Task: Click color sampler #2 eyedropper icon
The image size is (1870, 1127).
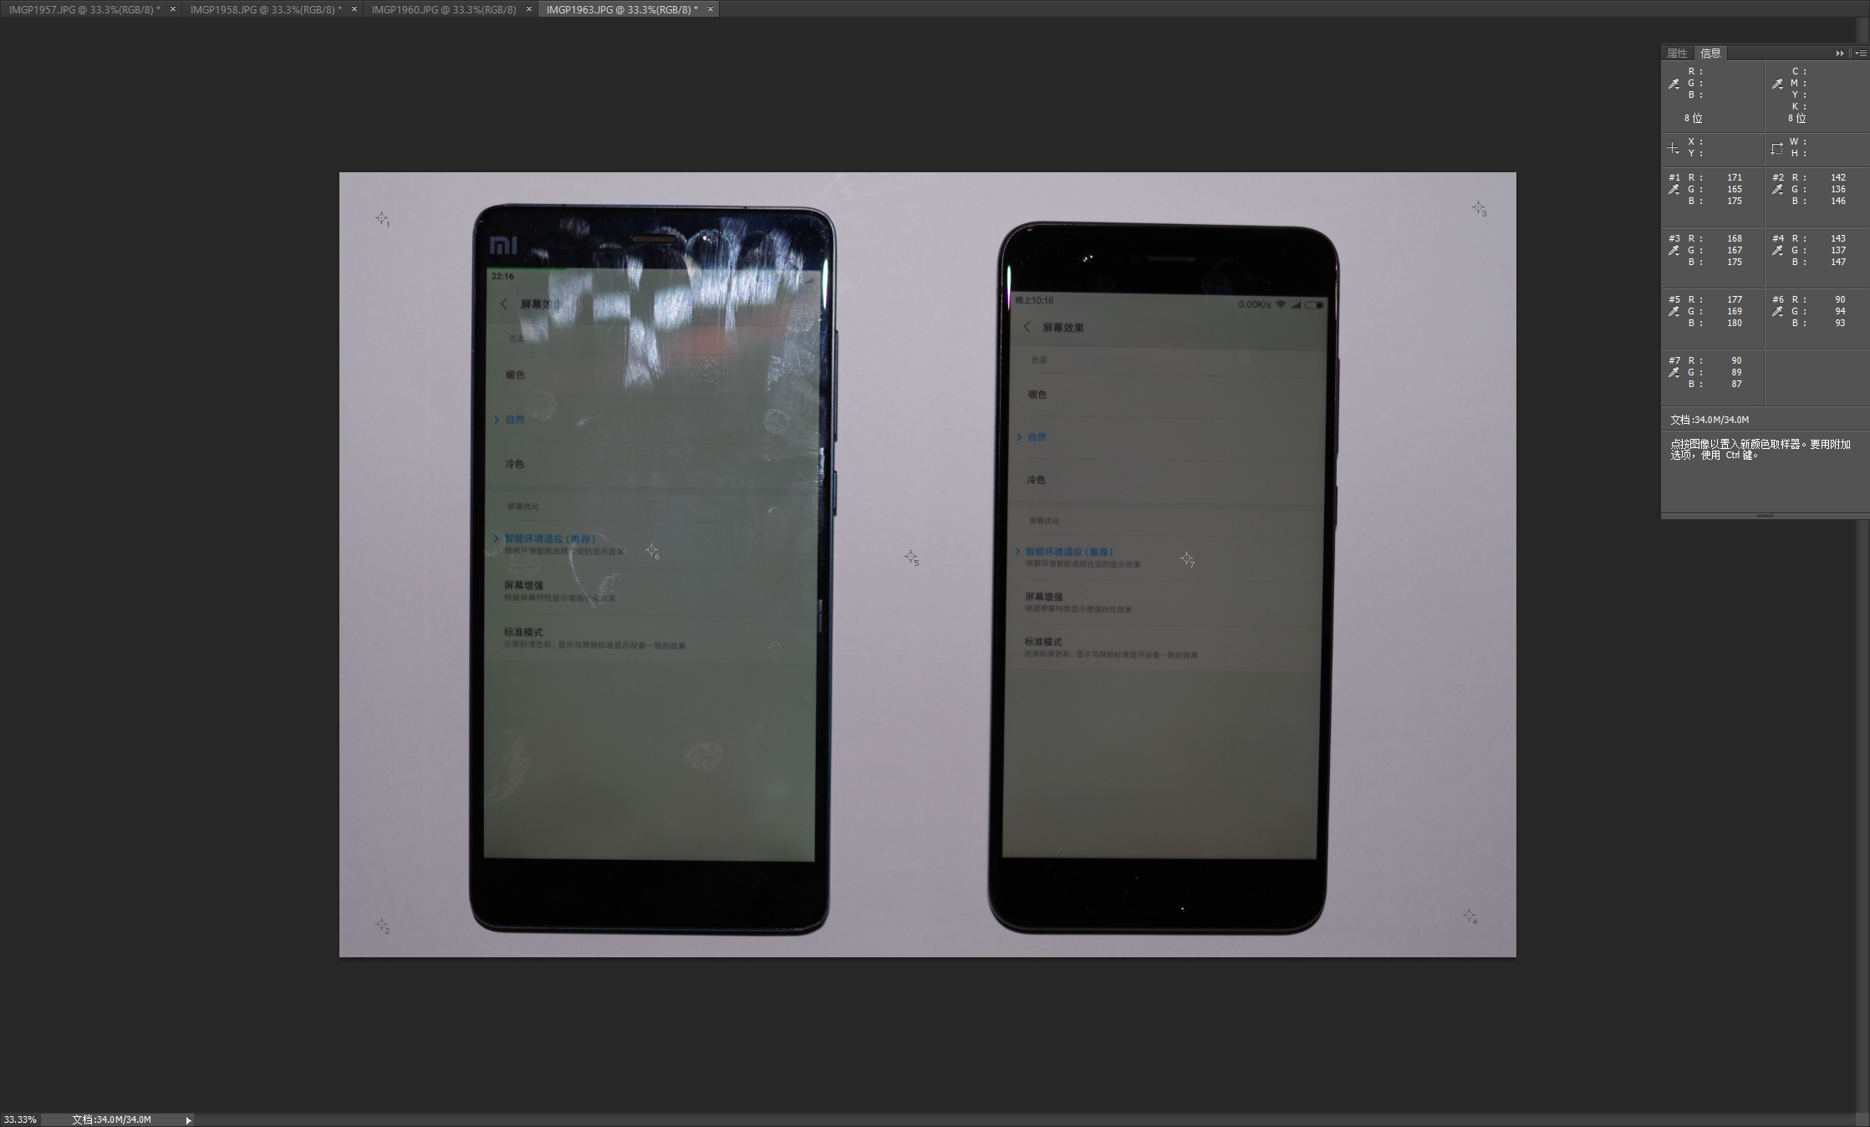Action: pos(1777,190)
